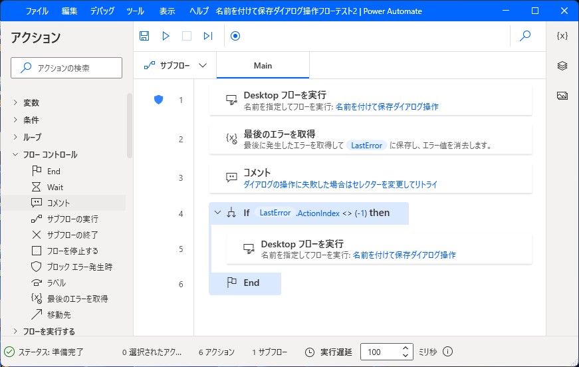Click the execution delay info icon
Image resolution: width=579 pixels, height=367 pixels.
click(447, 352)
